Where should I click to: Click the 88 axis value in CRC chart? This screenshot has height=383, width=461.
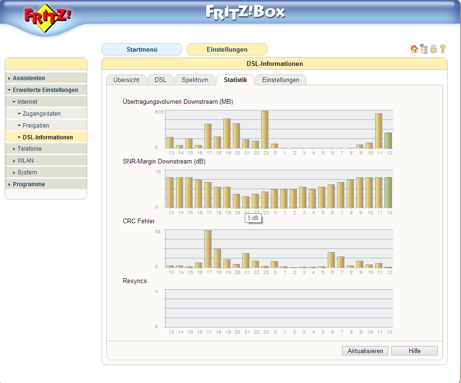(158, 232)
